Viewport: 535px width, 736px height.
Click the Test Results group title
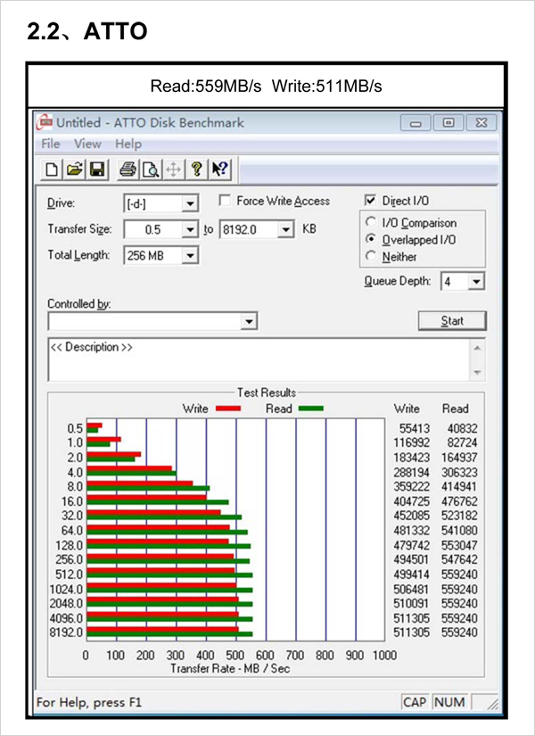tap(266, 393)
